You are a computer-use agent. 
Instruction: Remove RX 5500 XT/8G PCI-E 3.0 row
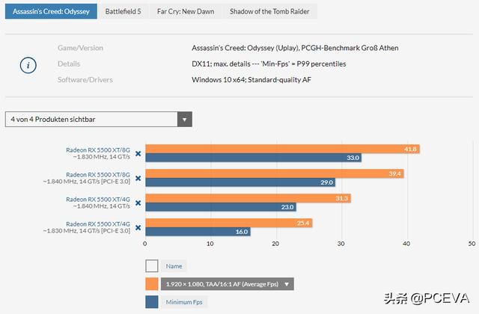[138, 178]
